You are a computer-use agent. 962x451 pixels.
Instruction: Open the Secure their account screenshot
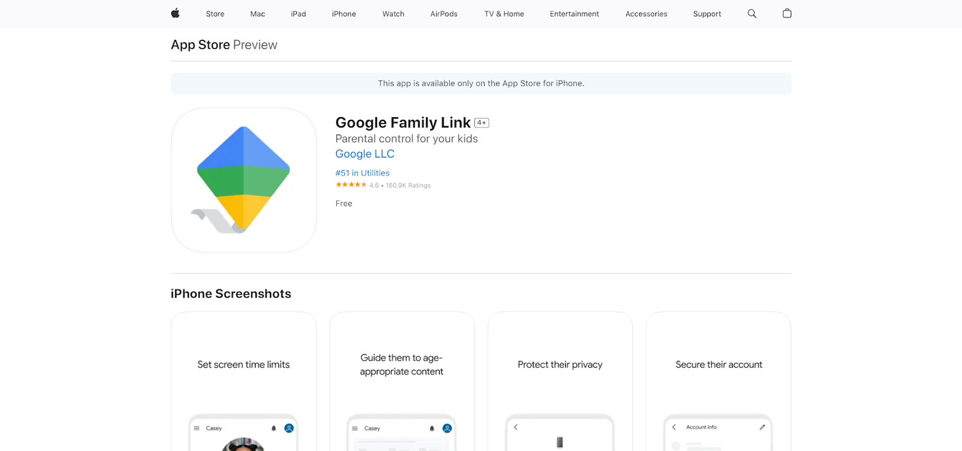click(718, 381)
